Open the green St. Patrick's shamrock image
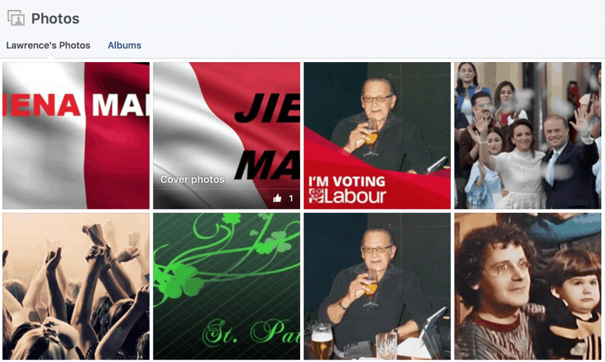The image size is (606, 362). 227,286
